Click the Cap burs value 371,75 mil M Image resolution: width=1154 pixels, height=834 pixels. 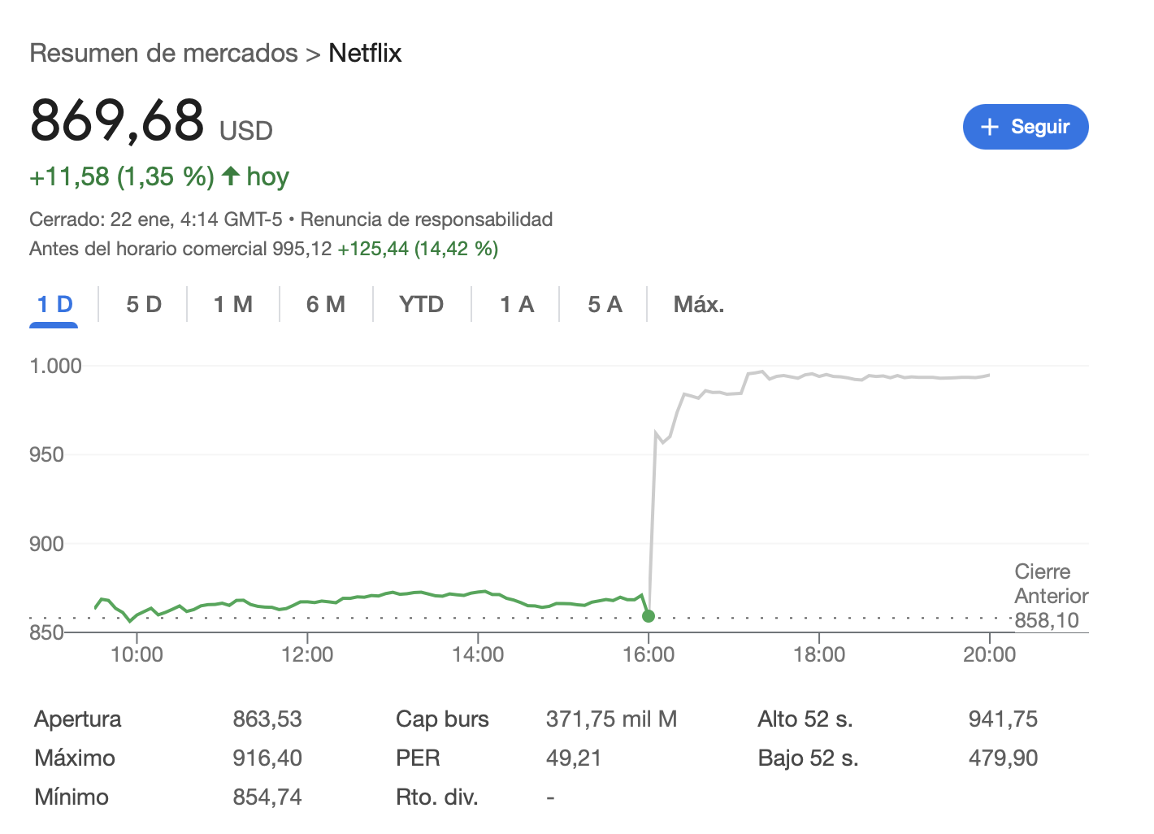[611, 719]
